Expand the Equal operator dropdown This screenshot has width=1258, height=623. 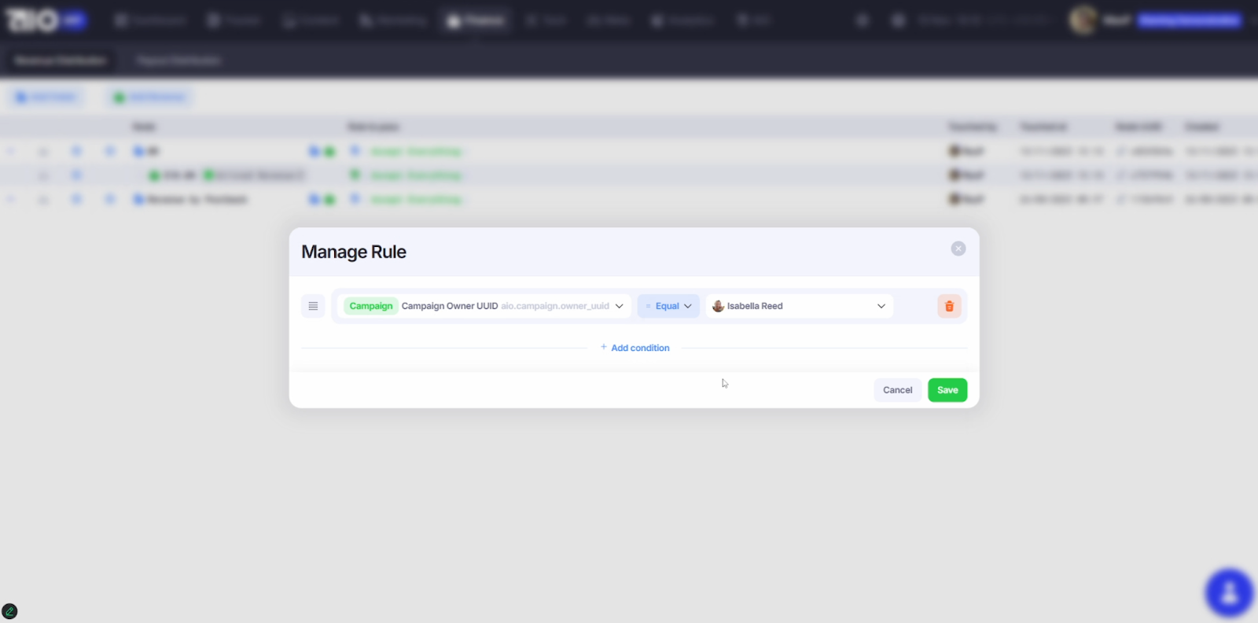[668, 306]
